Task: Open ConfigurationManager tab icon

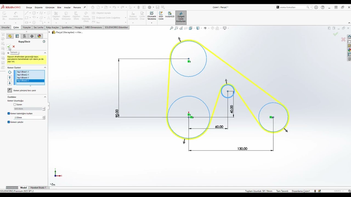Action: (x=24, y=36)
